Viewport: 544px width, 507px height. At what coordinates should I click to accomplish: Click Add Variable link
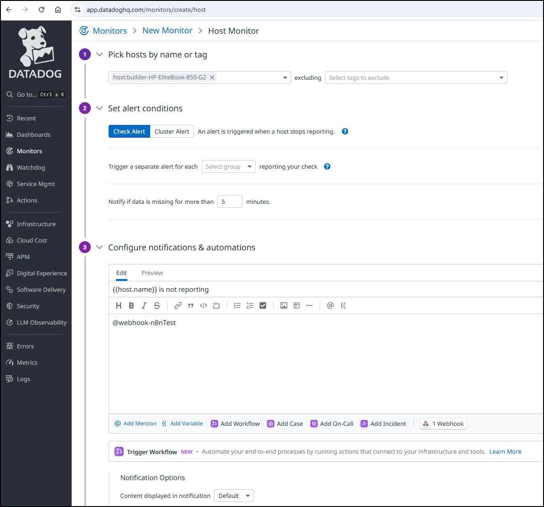pyautogui.click(x=183, y=424)
